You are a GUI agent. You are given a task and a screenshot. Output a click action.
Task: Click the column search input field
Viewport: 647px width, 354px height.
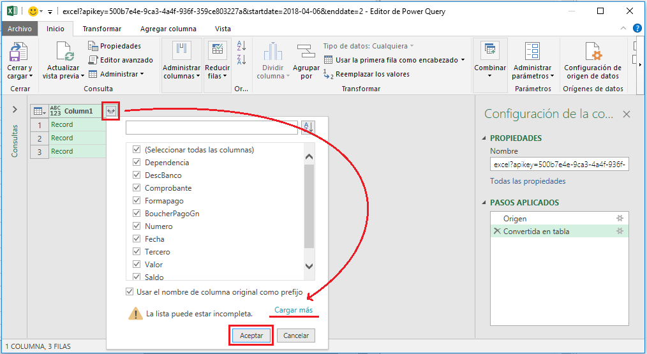pyautogui.click(x=211, y=127)
